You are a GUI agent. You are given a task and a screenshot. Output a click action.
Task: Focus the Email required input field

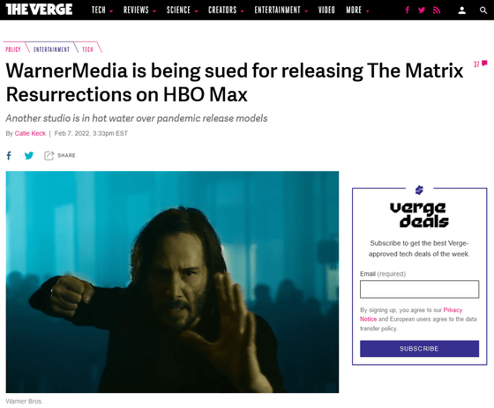point(419,289)
